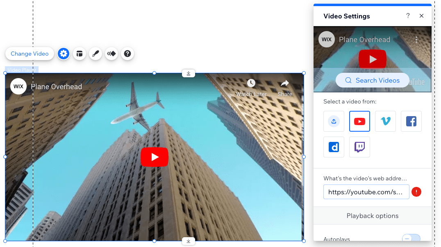Click the WIX avatar in settings preview
Viewport: 441px width, 247px height.
pos(327,39)
